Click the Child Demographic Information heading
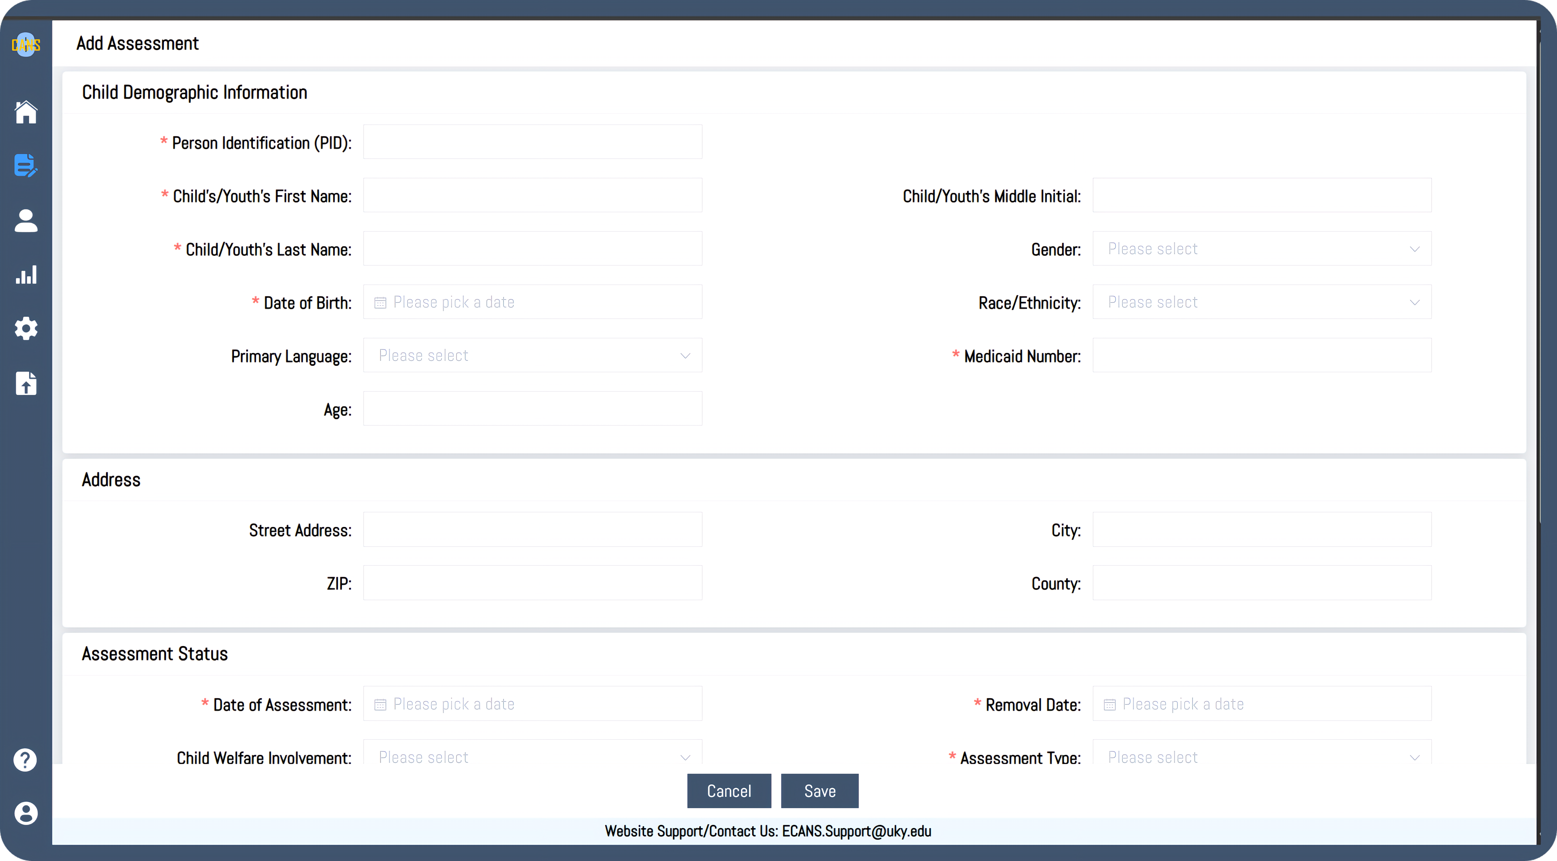This screenshot has height=861, width=1557. pos(195,92)
